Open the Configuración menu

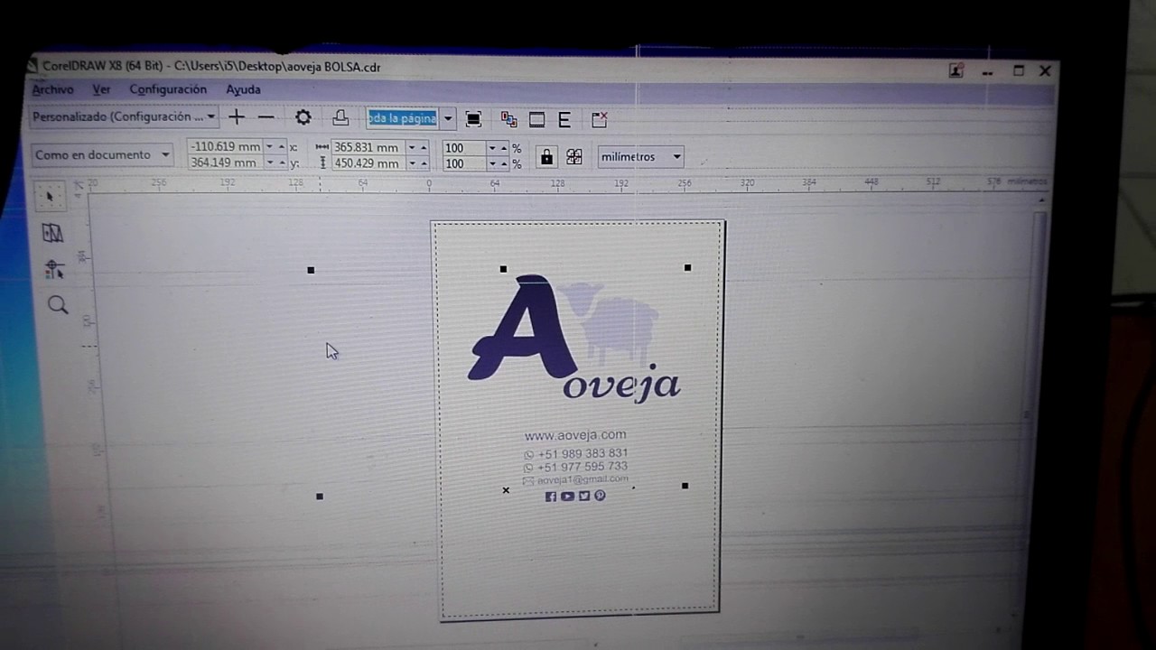click(x=168, y=89)
